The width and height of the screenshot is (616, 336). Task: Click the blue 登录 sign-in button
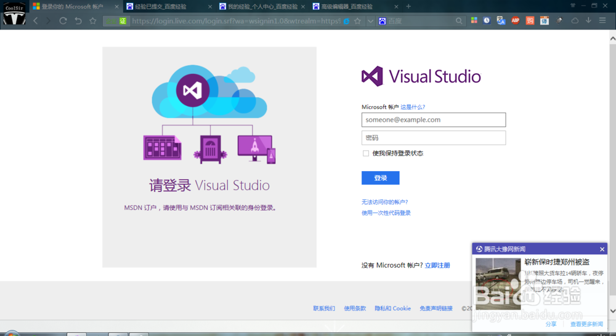click(380, 178)
